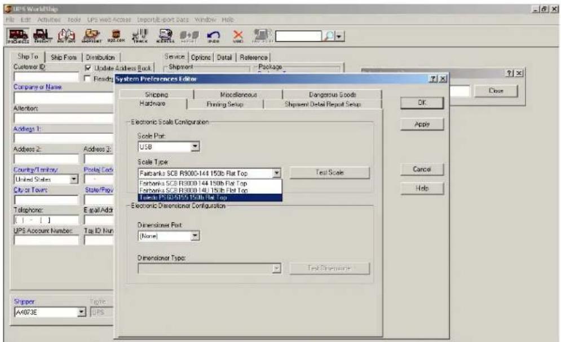Select Fairbanks SCB R9000-144 list option

210,183
